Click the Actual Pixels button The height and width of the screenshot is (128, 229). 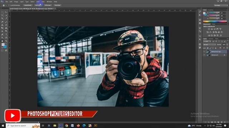(28, 5)
